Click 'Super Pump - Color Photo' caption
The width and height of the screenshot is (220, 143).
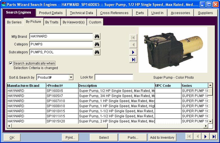173,78
